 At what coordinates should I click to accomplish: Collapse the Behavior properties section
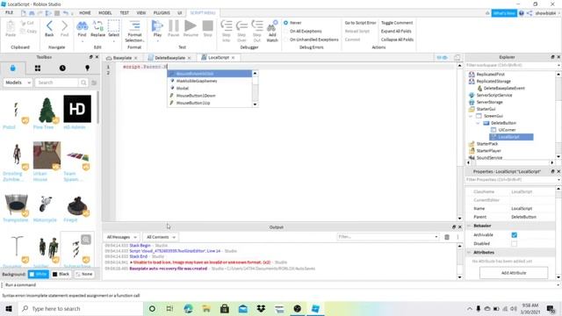[469, 226]
